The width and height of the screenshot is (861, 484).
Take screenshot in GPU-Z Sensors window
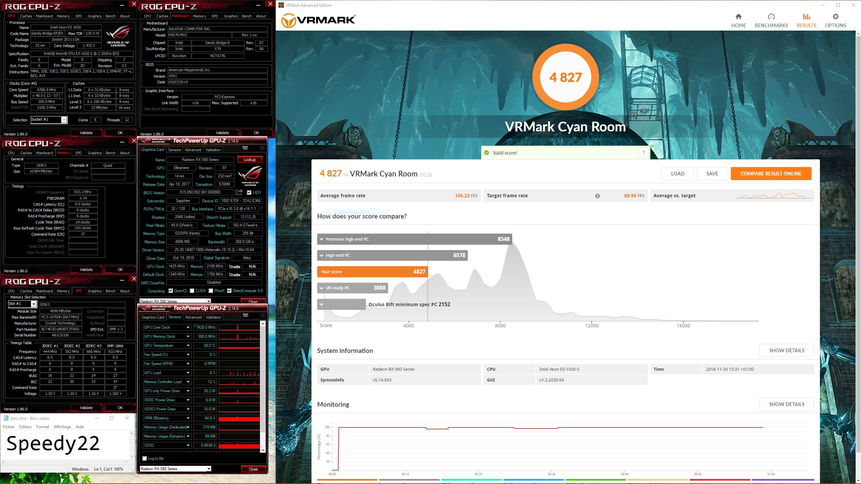tap(246, 315)
